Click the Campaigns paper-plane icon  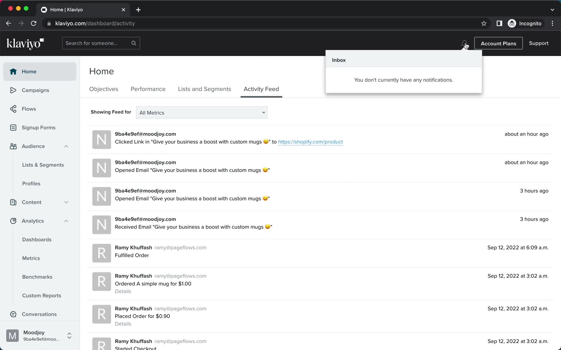[x=13, y=90]
